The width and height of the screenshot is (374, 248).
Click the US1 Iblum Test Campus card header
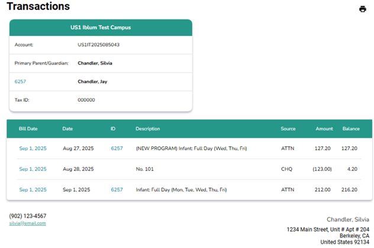(x=101, y=28)
